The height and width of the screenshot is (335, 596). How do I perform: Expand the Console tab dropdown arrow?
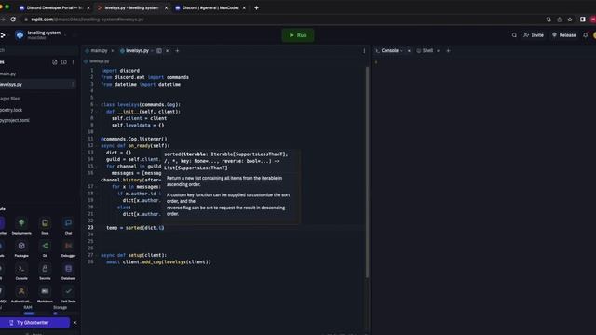click(401, 51)
